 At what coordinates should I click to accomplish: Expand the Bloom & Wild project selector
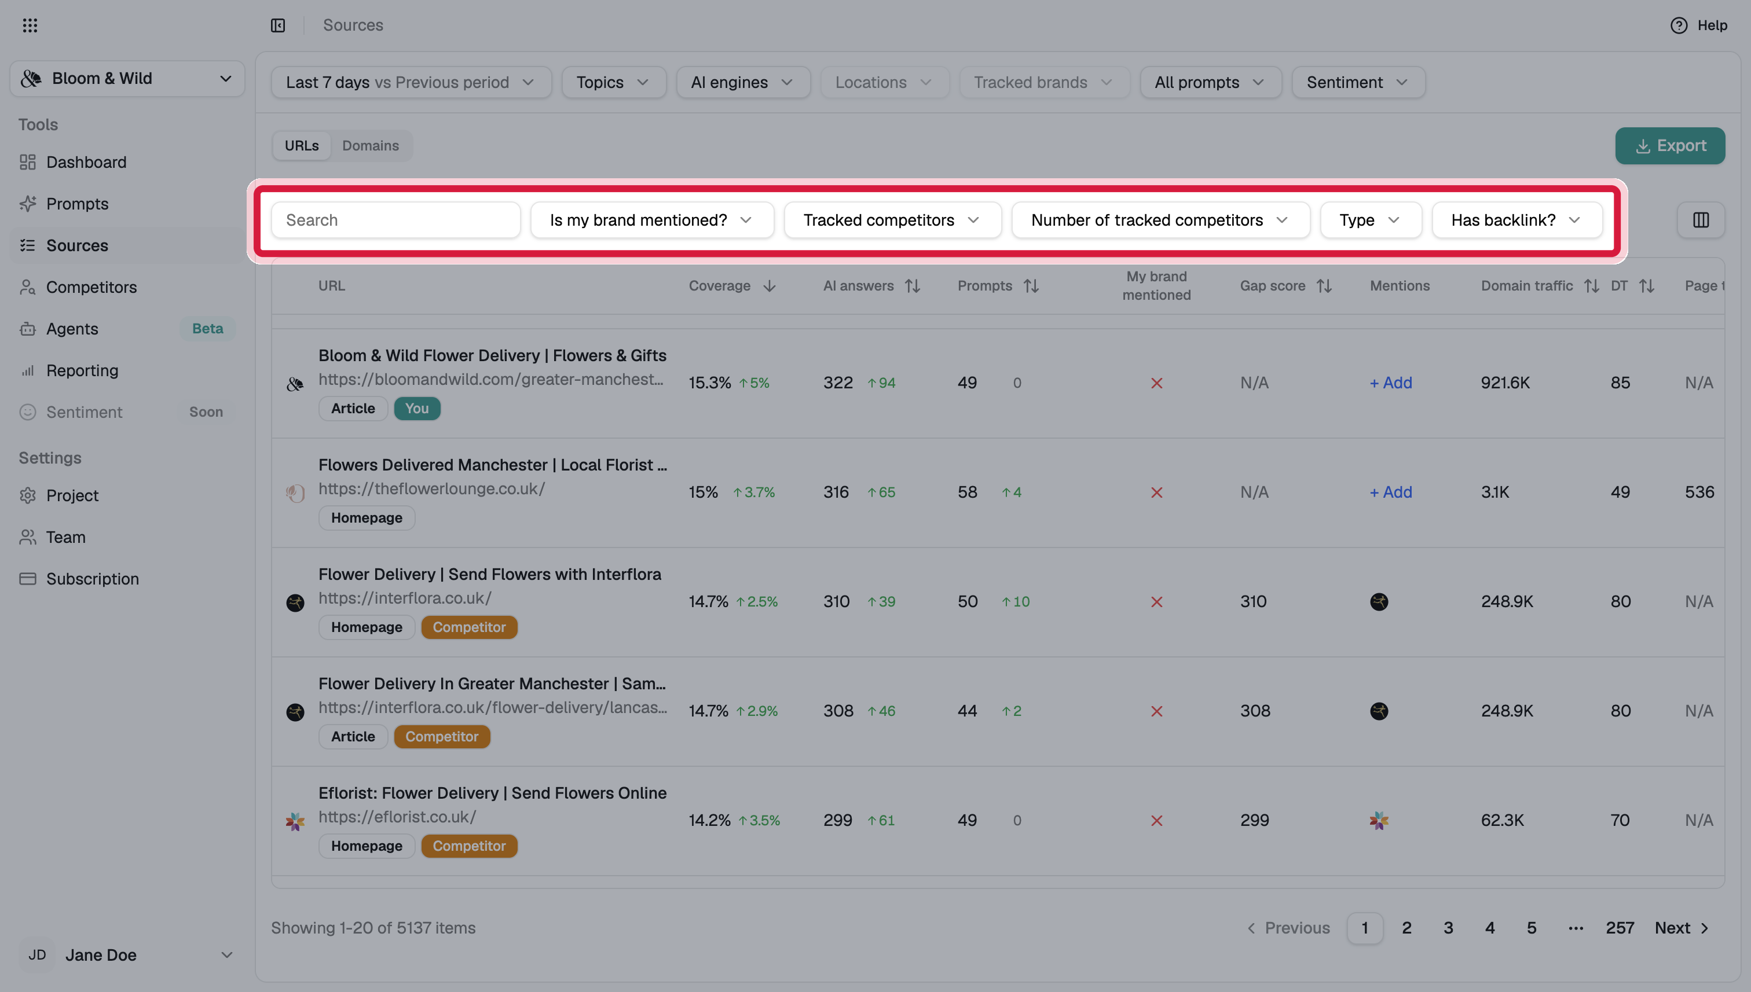point(127,78)
